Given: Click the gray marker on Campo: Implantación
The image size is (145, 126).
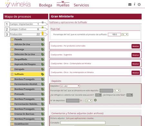Looking at the screenshot, I should [x=43, y=22].
